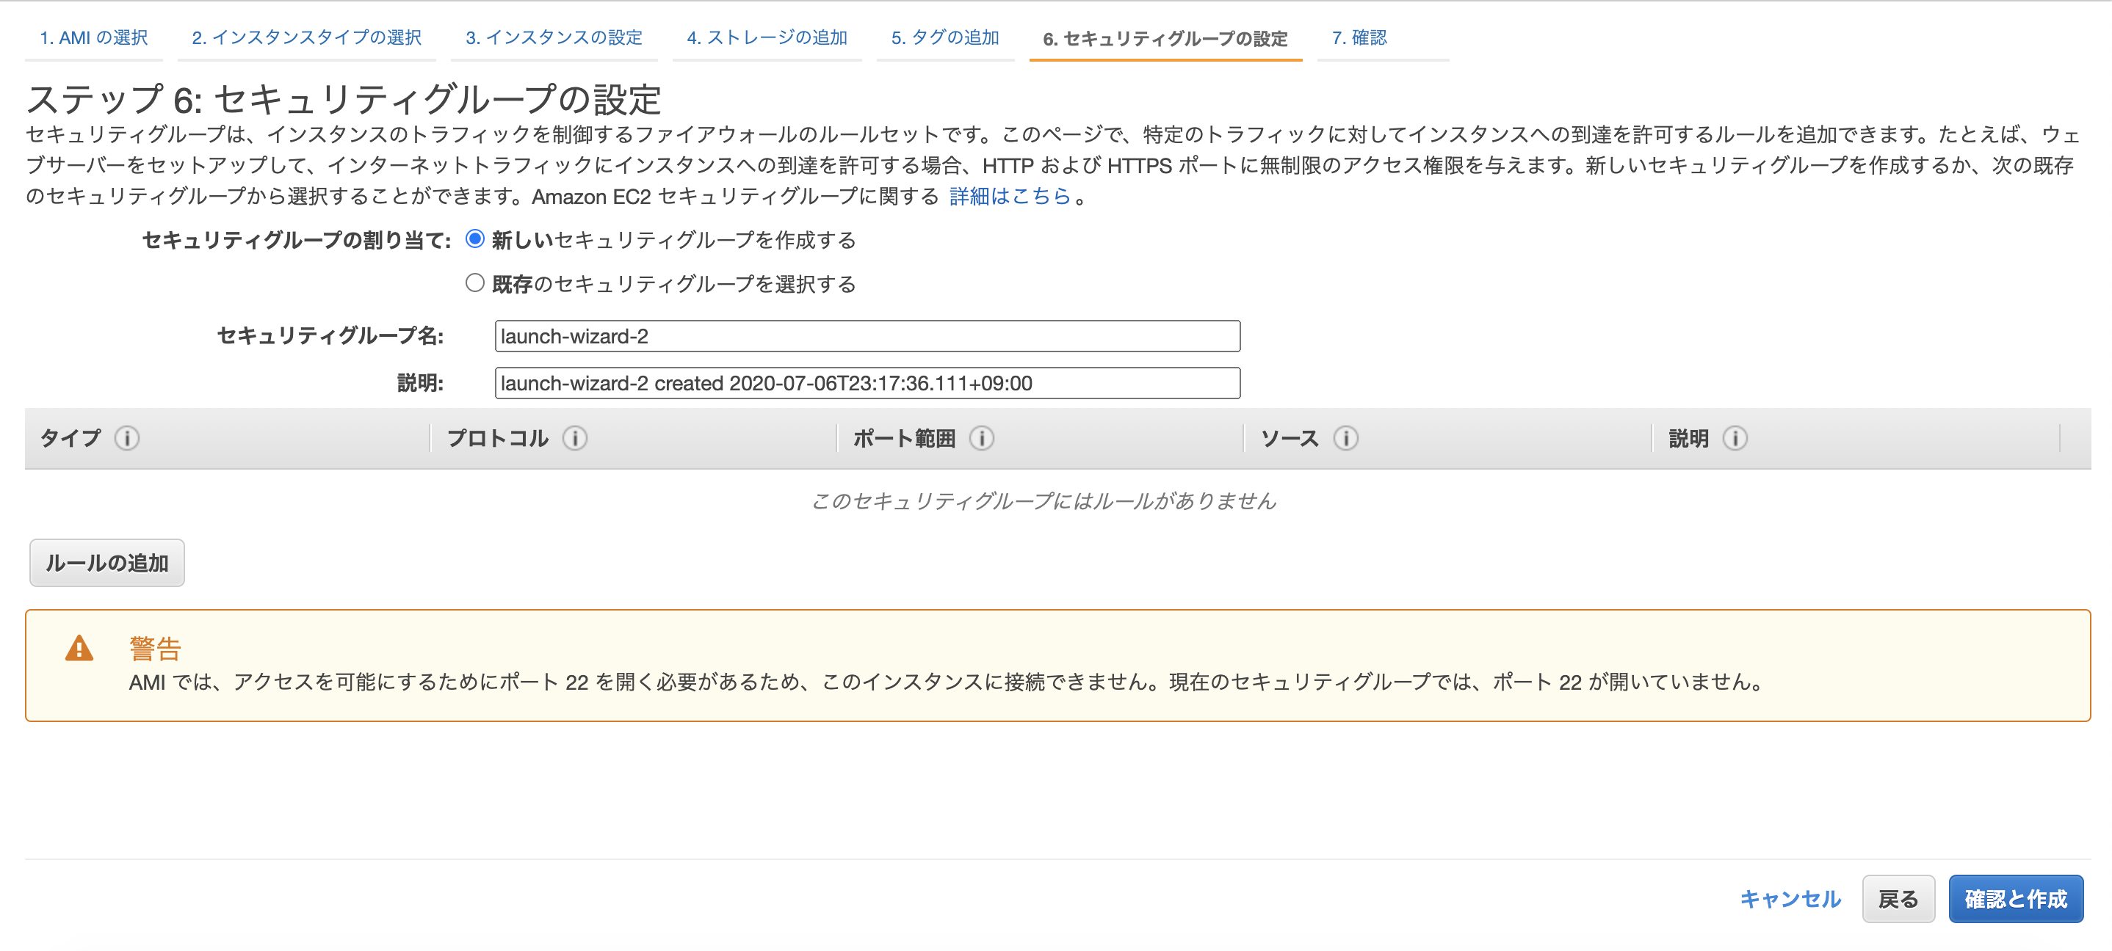Click the info icon beside タイプ header
The image size is (2112, 951).
point(127,438)
